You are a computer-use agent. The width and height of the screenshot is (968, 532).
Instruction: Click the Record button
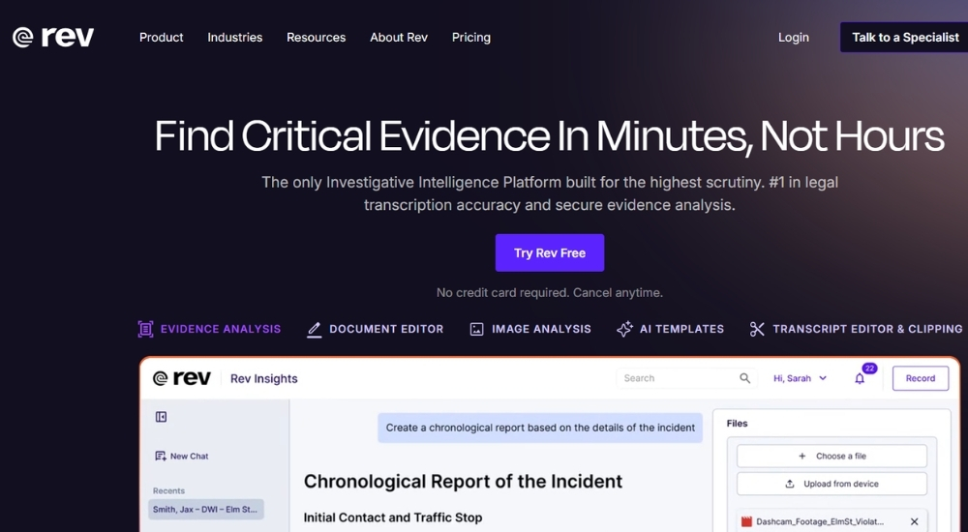point(920,377)
